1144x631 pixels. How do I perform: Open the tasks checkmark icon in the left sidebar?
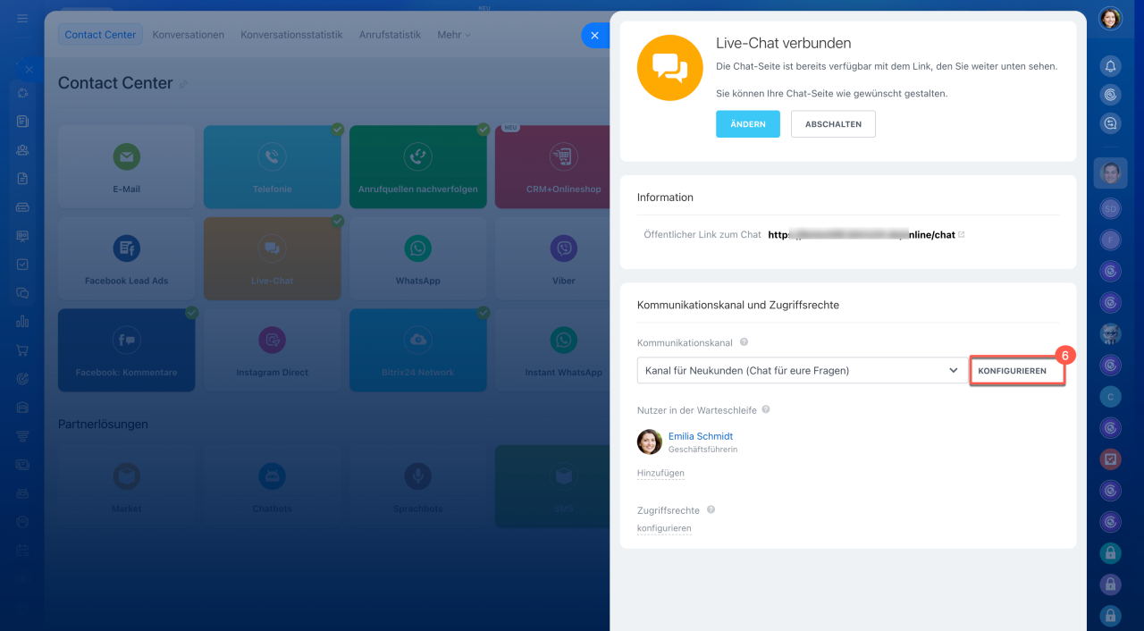(23, 265)
